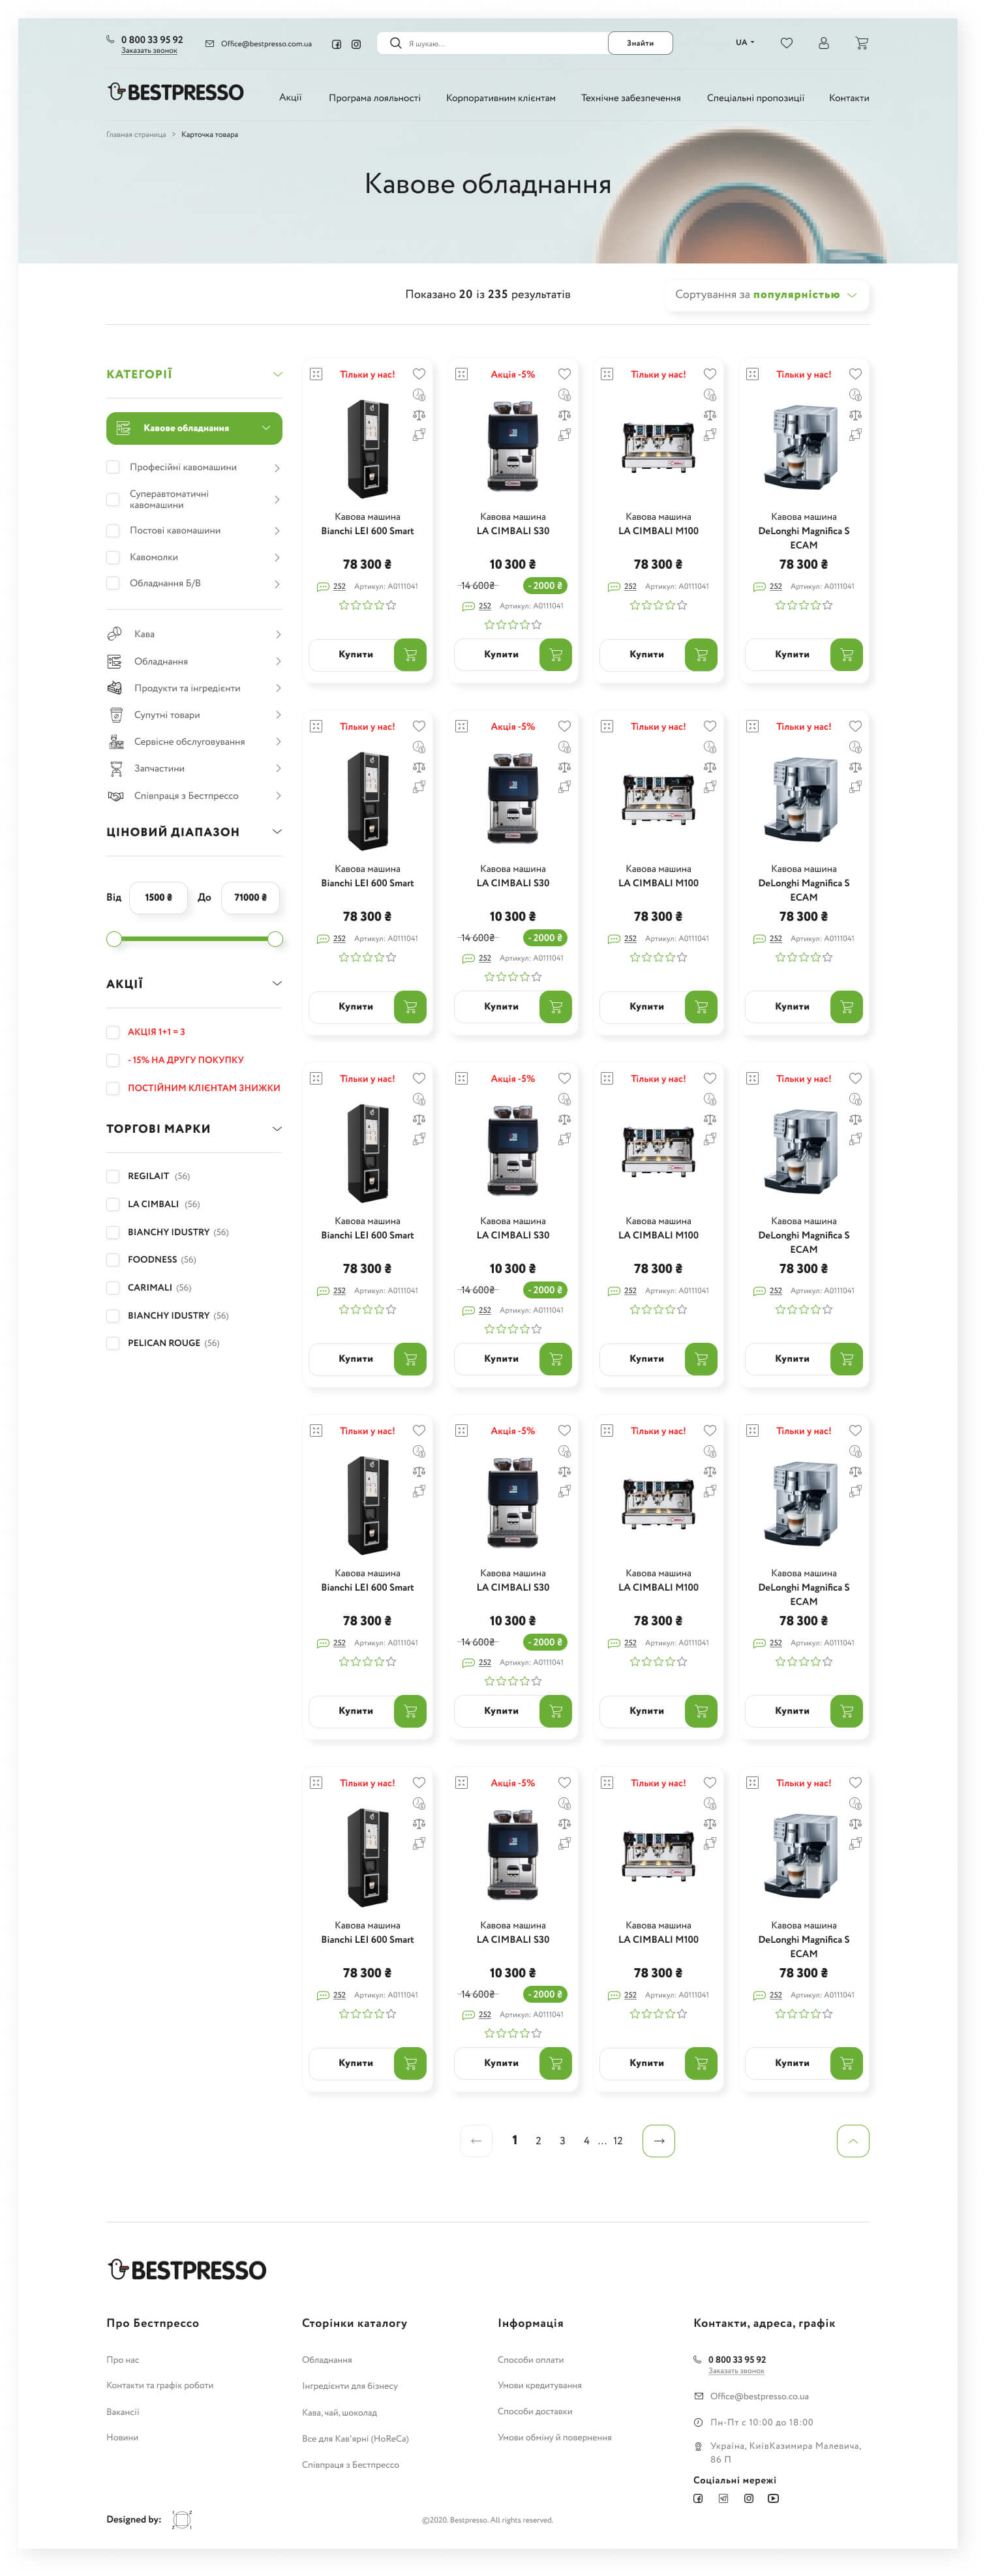Open the Вакансії footer link
The width and height of the screenshot is (985, 2576).
tap(123, 2412)
